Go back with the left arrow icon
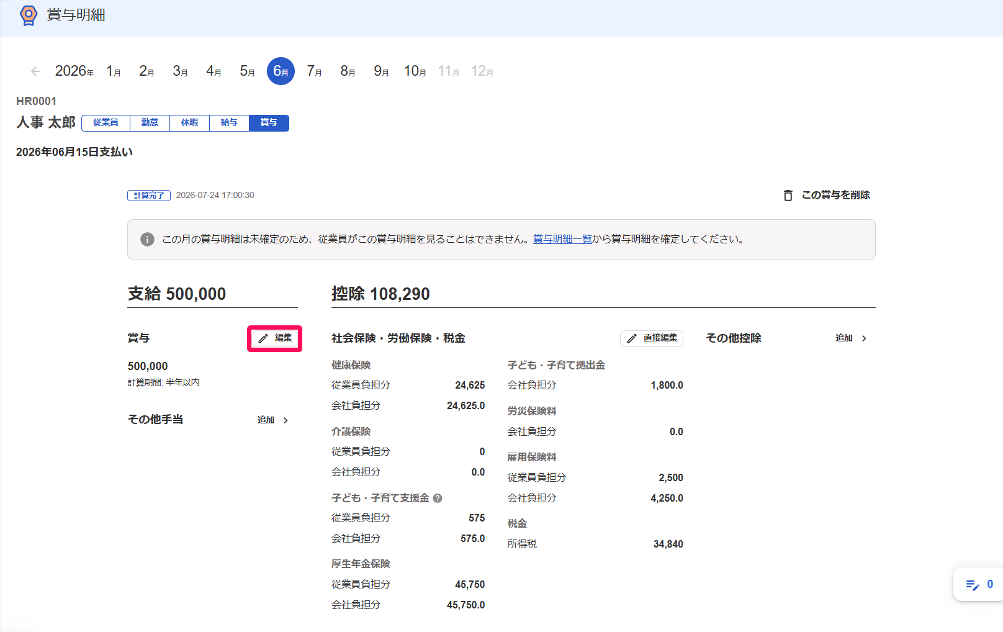1003x632 pixels. tap(35, 71)
